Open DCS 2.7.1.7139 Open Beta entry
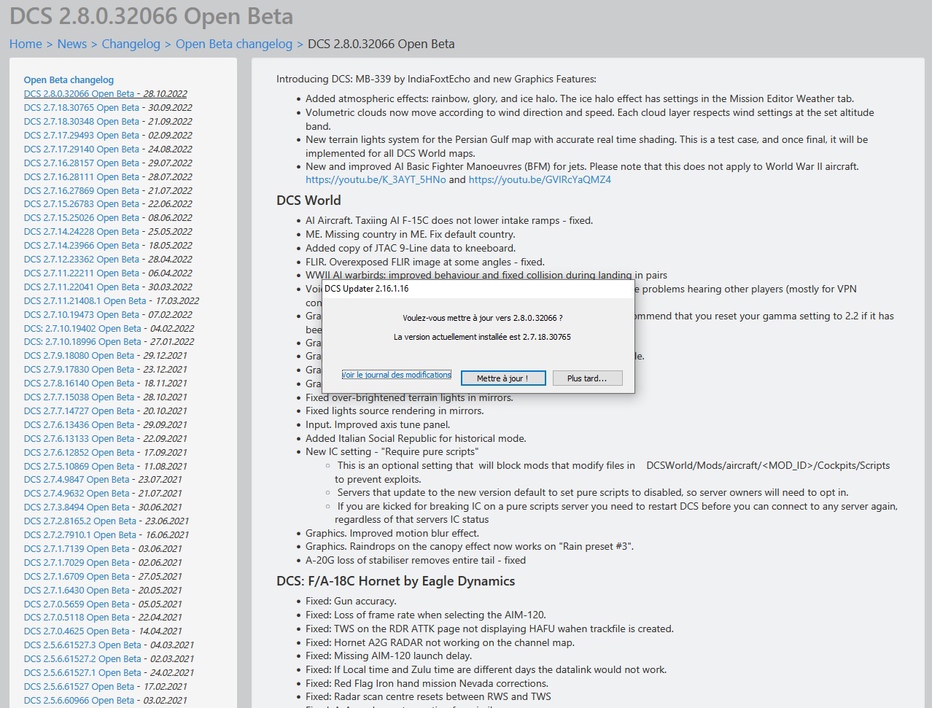This screenshot has width=932, height=708. (77, 548)
